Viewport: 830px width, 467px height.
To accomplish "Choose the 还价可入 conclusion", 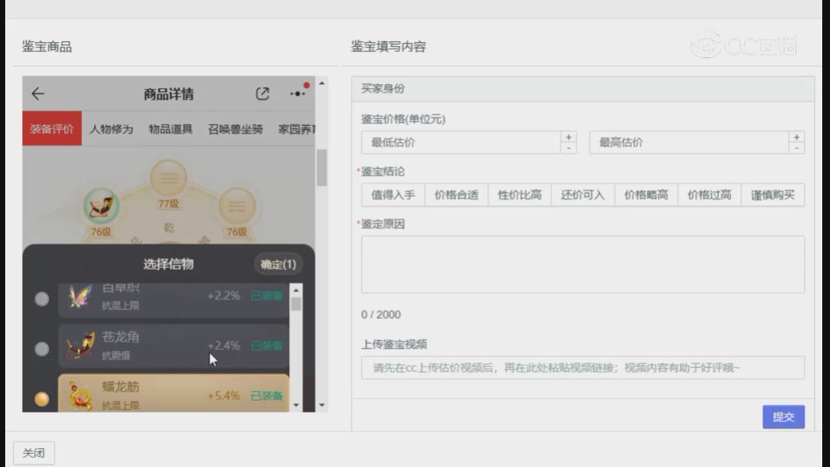I will (583, 195).
